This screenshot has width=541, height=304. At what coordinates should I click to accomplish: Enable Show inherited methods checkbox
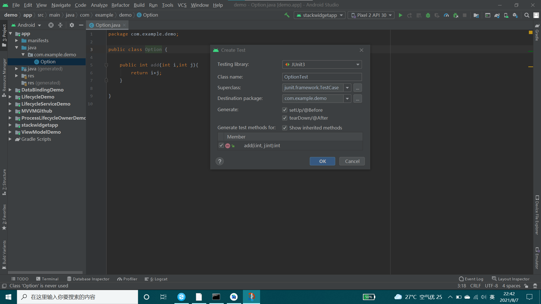[285, 128]
